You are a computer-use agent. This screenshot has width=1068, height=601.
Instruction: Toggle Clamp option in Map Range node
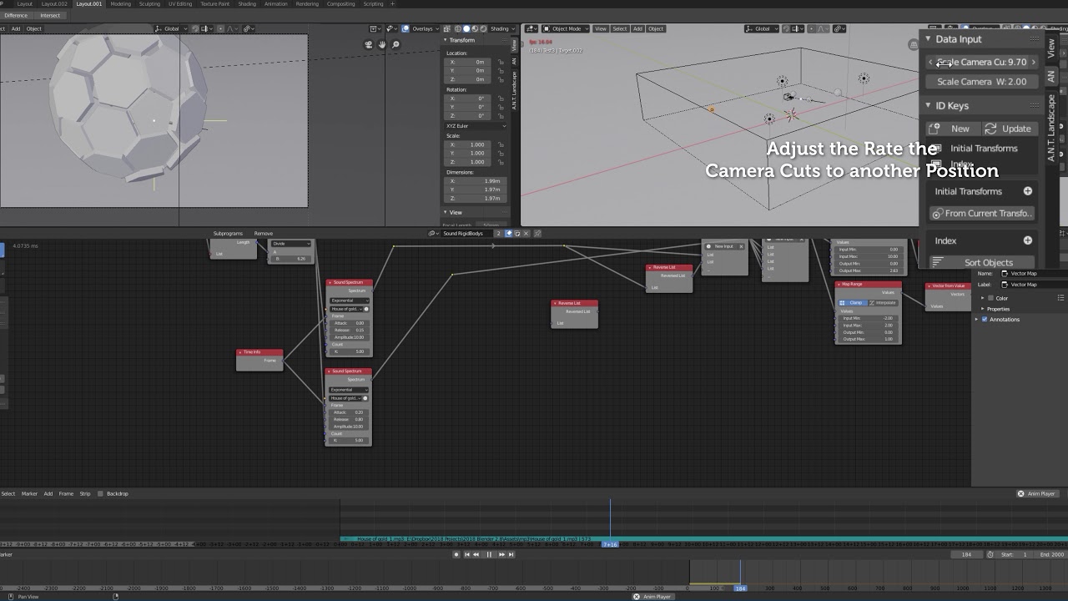[852, 302]
